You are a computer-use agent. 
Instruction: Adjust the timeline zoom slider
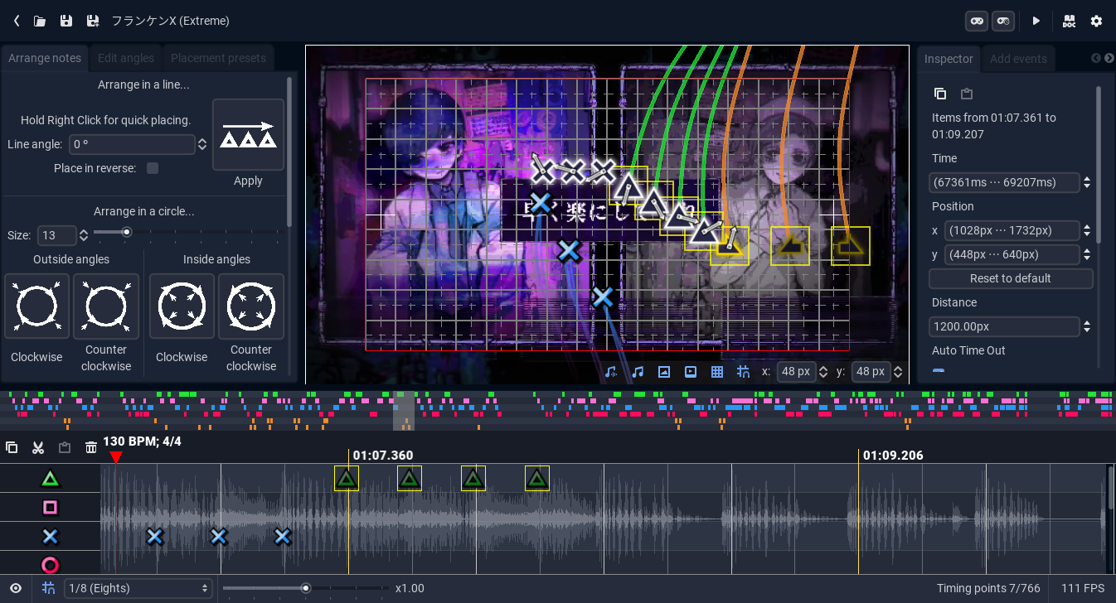click(x=306, y=588)
